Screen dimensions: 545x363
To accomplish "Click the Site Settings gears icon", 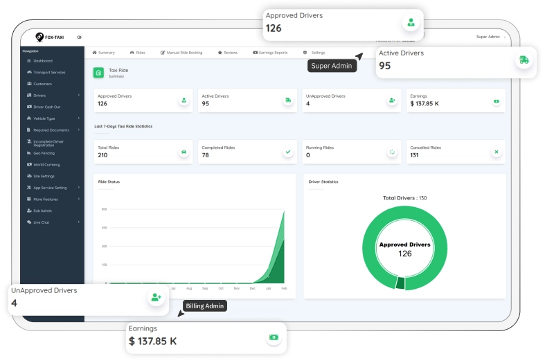I will click(x=29, y=176).
